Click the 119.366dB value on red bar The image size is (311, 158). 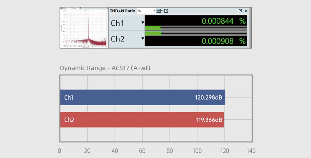coord(209,120)
